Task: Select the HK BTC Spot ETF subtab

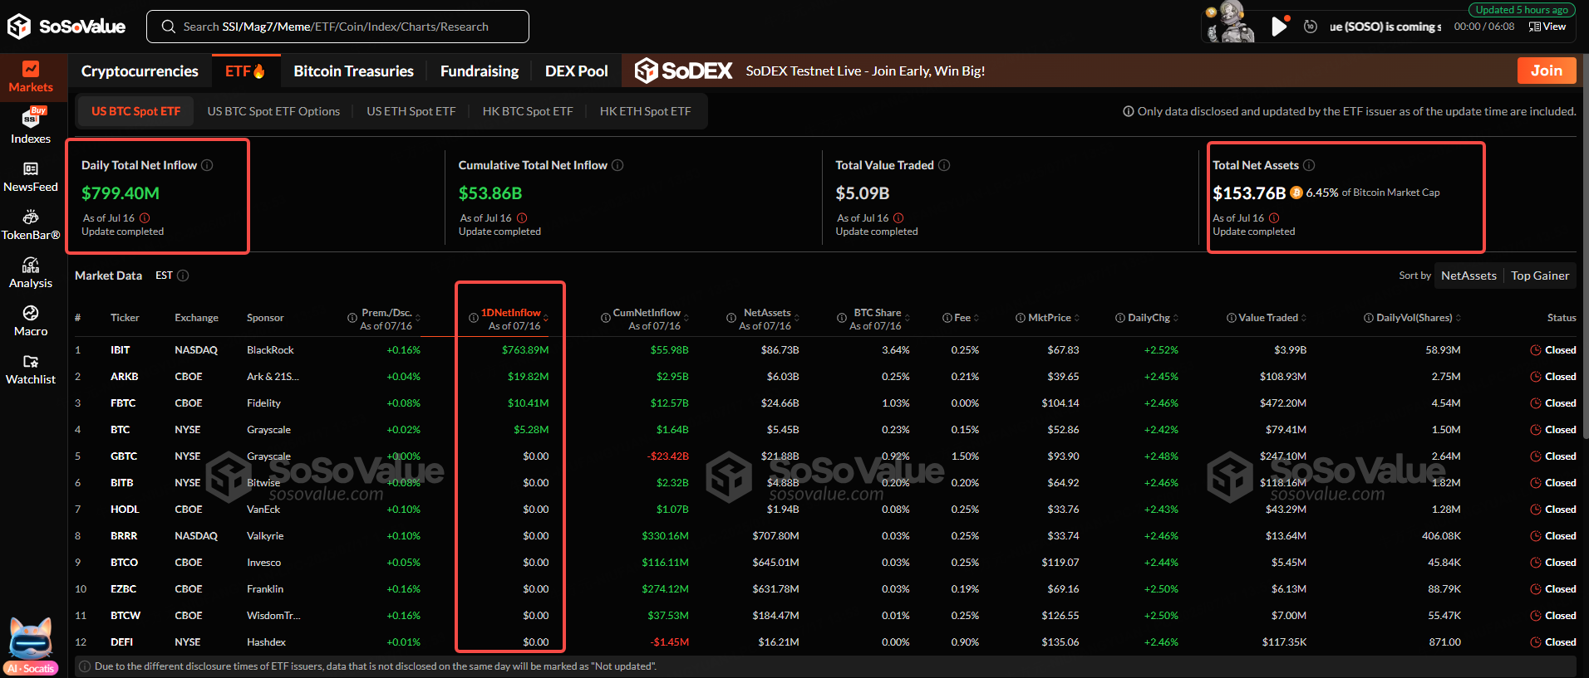Action: 528,111
